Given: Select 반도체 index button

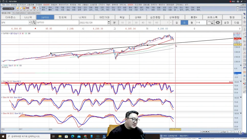Looking at the screenshot, I should tap(63, 17).
